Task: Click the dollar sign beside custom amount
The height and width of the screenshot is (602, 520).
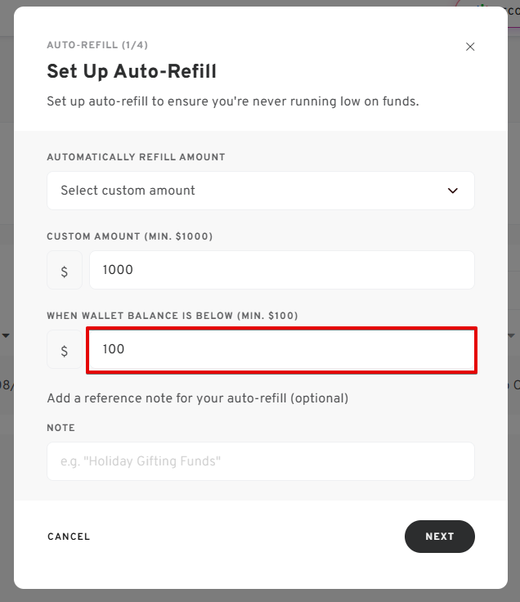Action: tap(65, 271)
